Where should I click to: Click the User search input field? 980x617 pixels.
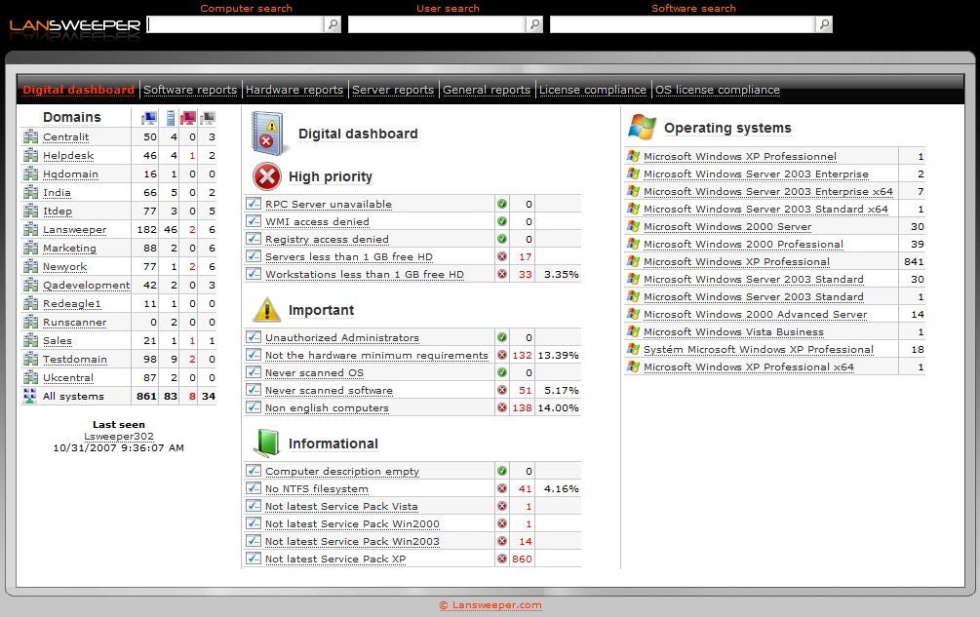[437, 24]
